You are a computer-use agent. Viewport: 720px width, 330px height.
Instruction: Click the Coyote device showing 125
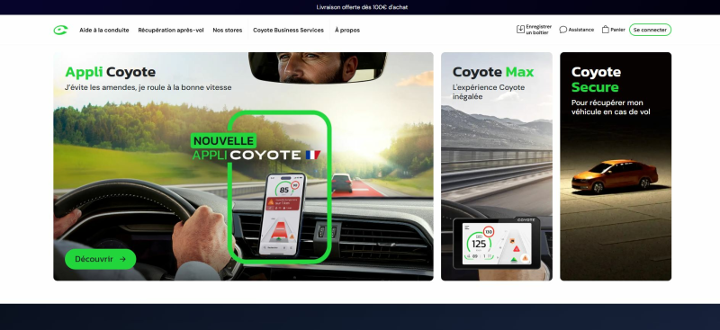coord(497,244)
